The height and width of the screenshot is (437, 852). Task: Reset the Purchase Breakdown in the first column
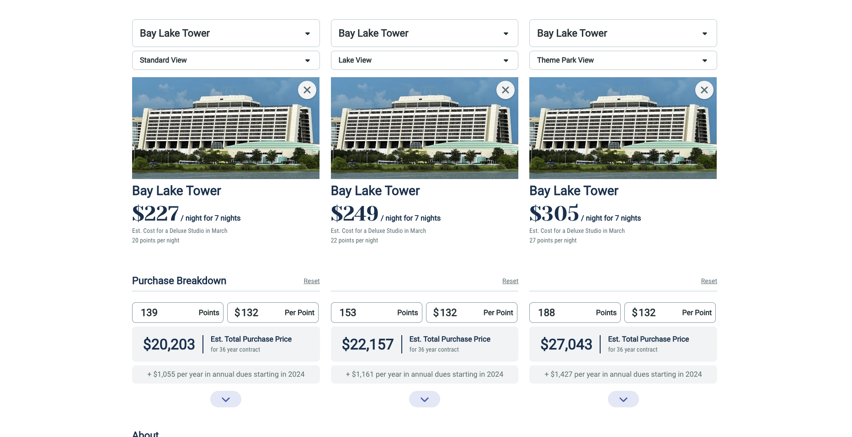pyautogui.click(x=312, y=281)
